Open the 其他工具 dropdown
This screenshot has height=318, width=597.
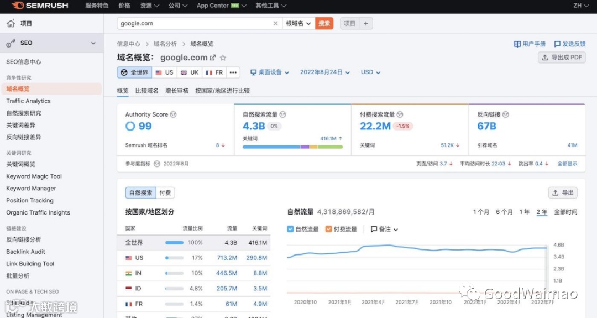point(271,6)
